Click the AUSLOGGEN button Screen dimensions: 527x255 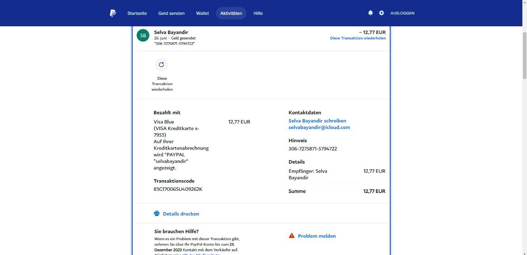point(402,13)
